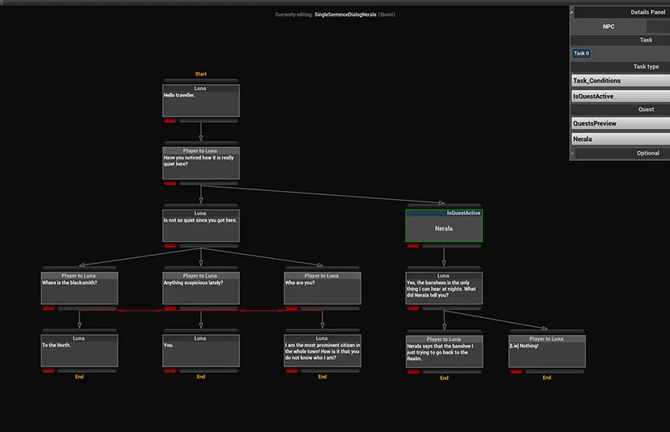Select the 'most prominent citizen' Luna node

point(322,350)
